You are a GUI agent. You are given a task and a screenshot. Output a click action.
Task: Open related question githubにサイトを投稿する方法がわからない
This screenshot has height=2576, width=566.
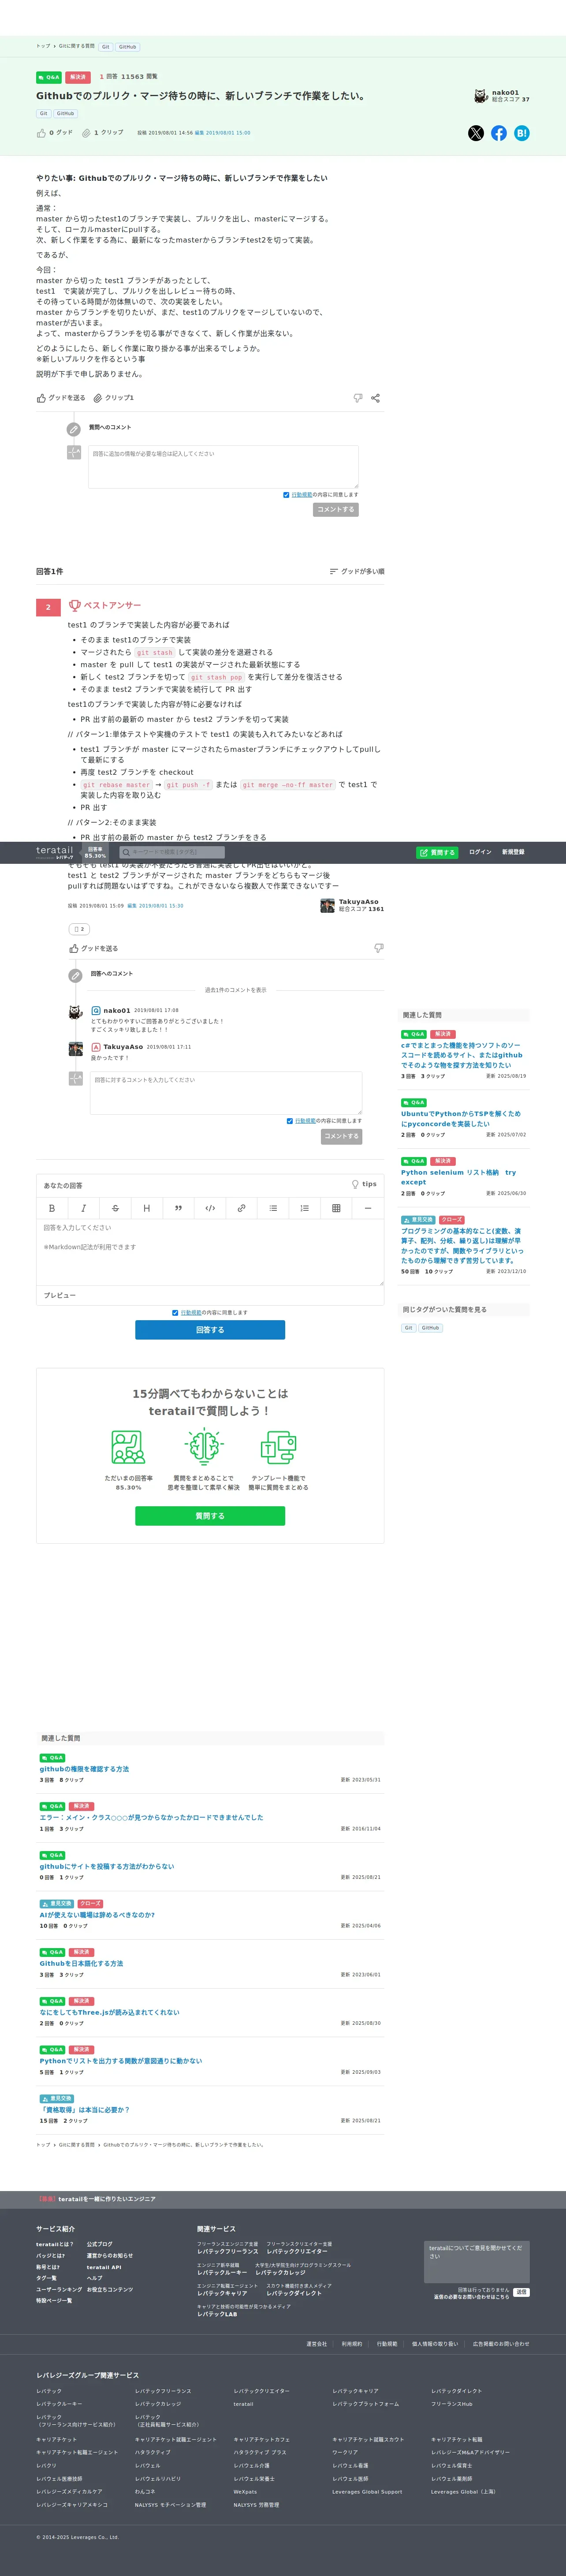pos(107,1866)
